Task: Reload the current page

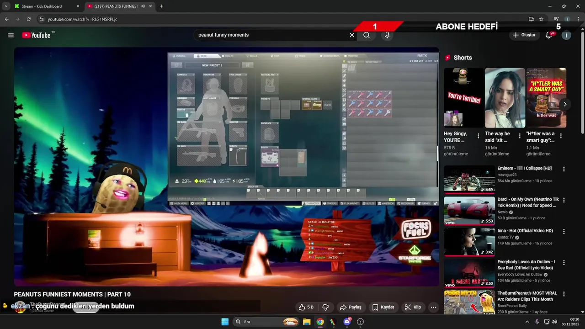Action: [x=28, y=19]
